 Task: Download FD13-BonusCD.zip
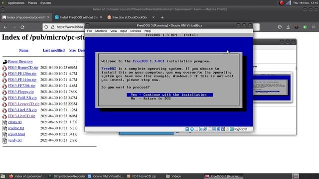click(x=23, y=68)
